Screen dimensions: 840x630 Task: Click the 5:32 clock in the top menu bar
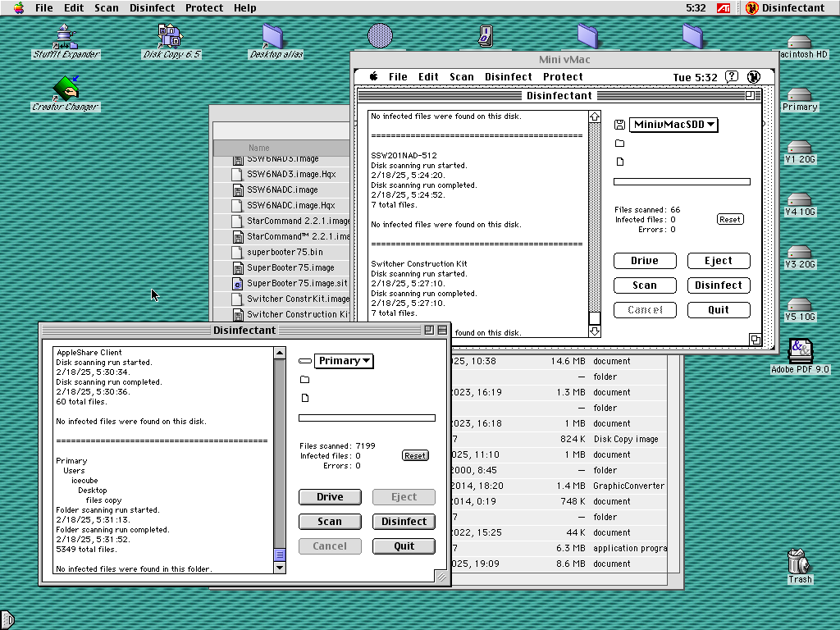point(696,8)
